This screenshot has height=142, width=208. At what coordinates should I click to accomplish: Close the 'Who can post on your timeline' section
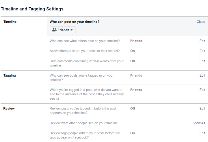click(201, 22)
